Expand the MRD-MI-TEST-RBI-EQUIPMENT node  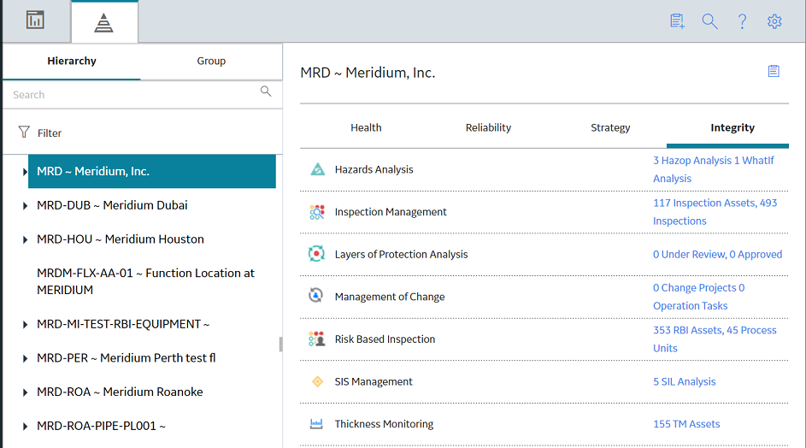(x=25, y=325)
